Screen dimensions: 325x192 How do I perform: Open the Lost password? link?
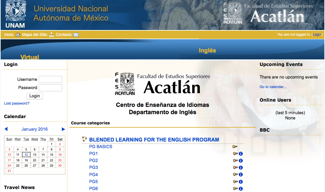(17, 103)
